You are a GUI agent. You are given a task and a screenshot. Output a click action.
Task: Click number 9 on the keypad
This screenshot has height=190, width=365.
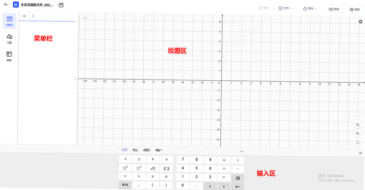[210, 160]
